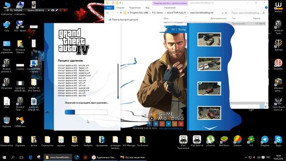Viewport: 286px width, 161px height.
Task: Sort by 'Размер' column header in Explorer
Action: [257, 18]
